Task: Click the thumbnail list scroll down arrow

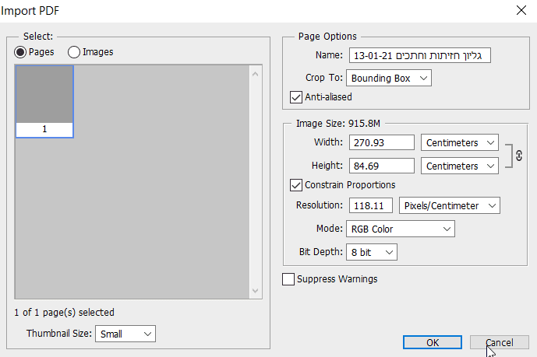Action: [x=255, y=291]
